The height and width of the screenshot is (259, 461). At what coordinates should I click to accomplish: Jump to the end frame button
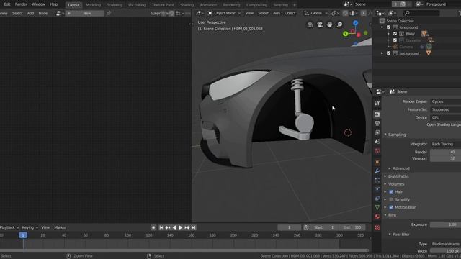coord(194,227)
